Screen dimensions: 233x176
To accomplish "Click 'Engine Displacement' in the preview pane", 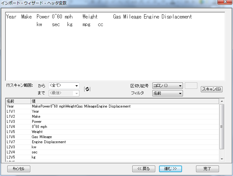I will (x=168, y=17).
